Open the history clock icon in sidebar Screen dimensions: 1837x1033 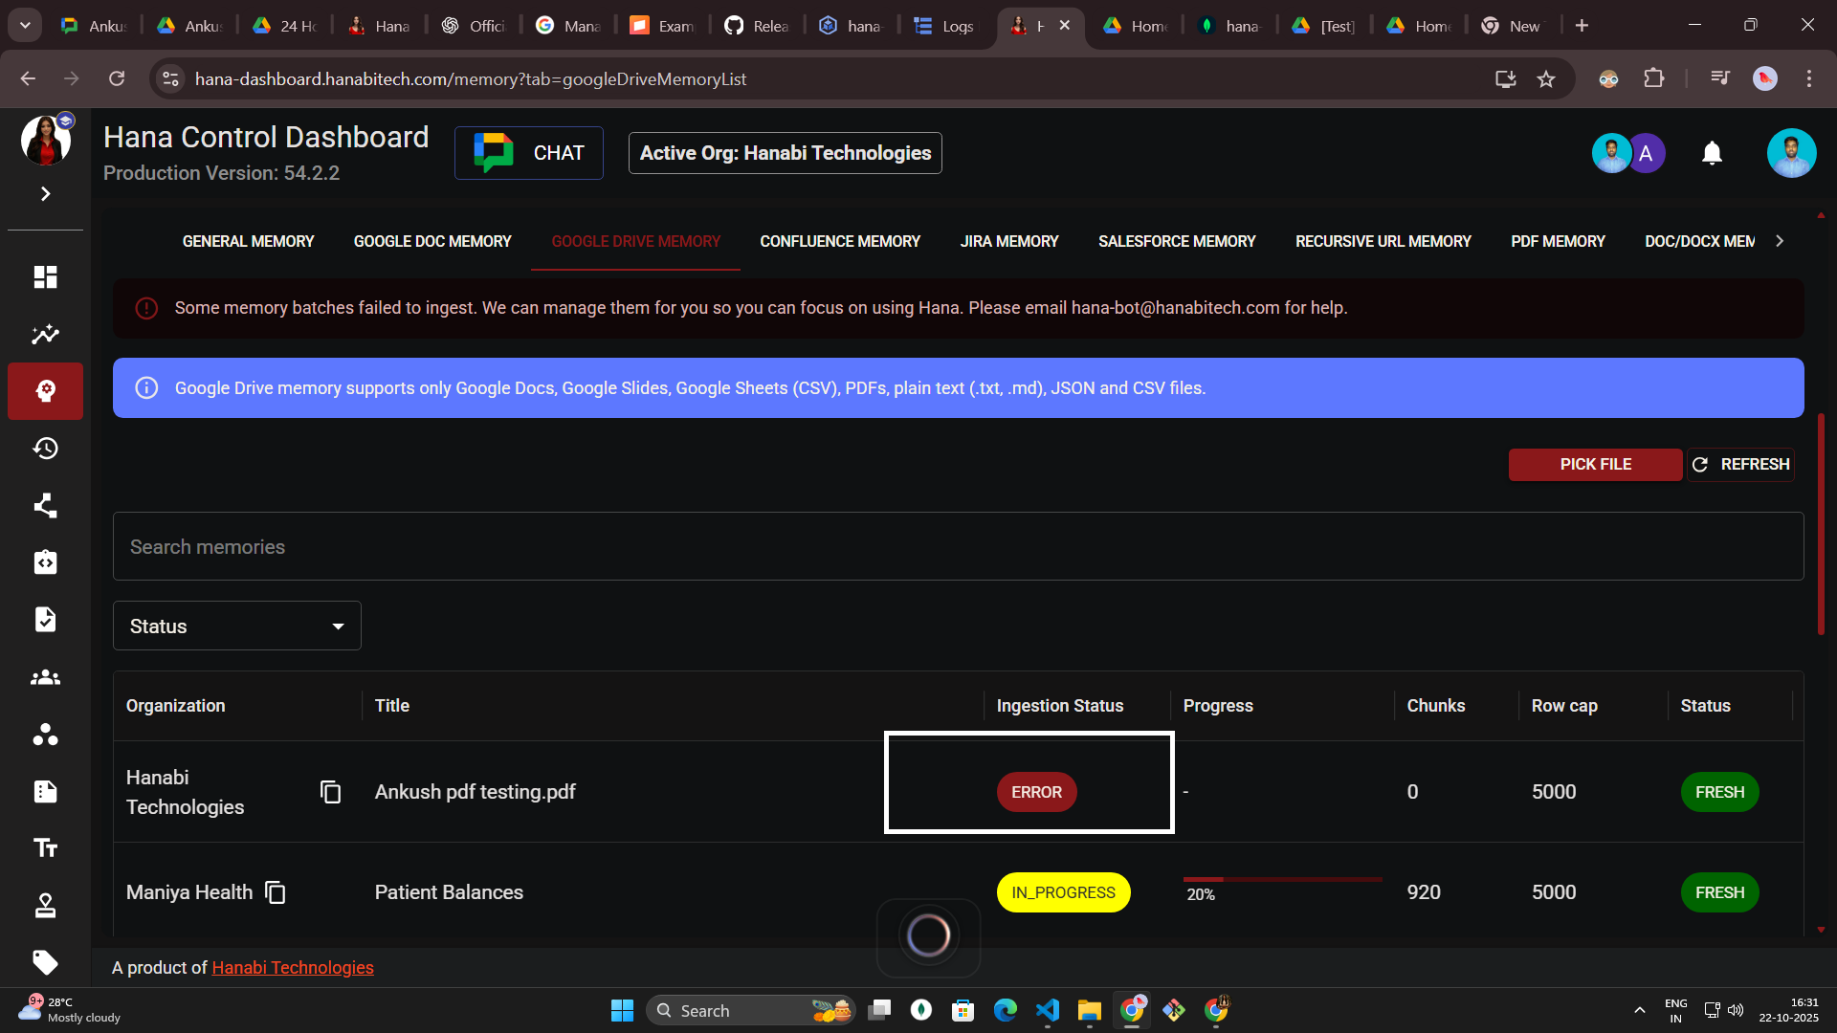coord(45,449)
